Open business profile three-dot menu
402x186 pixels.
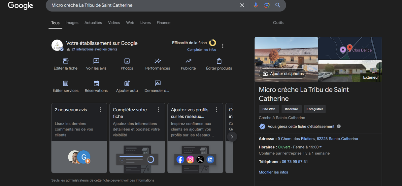tap(223, 46)
